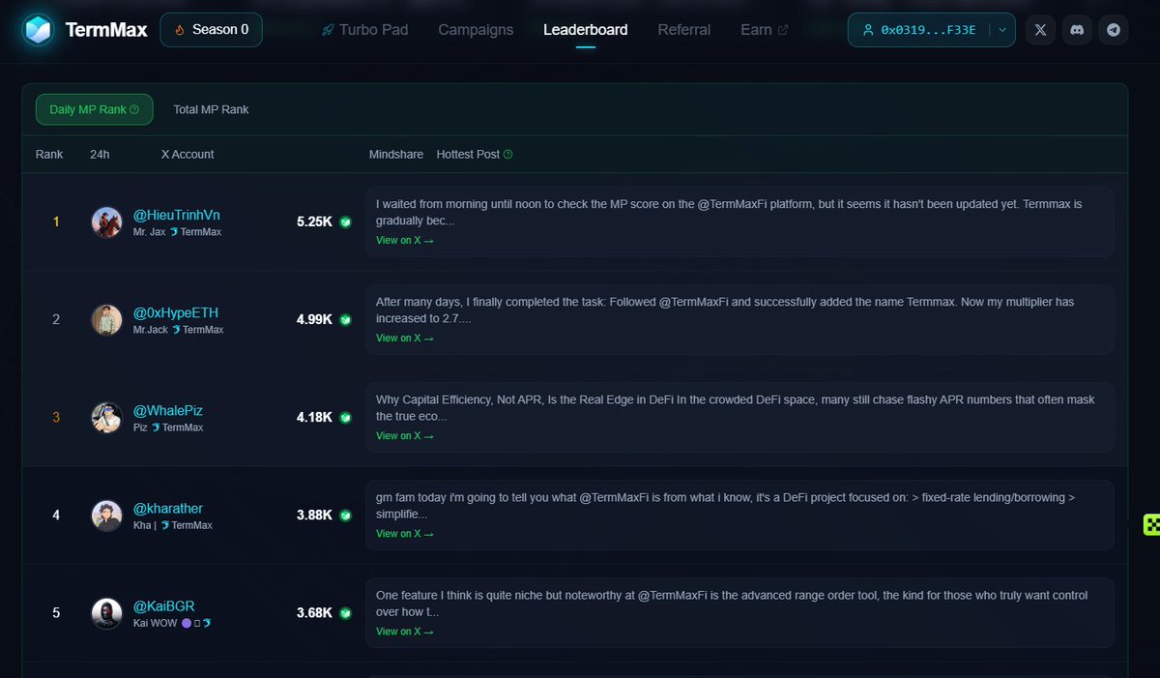Click the rocket icon beside Turbo Pad
This screenshot has height=678, width=1160.
pos(327,30)
